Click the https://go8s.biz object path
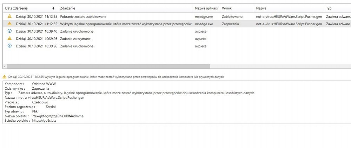This screenshot has width=351, height=148. pyautogui.click(x=44, y=121)
